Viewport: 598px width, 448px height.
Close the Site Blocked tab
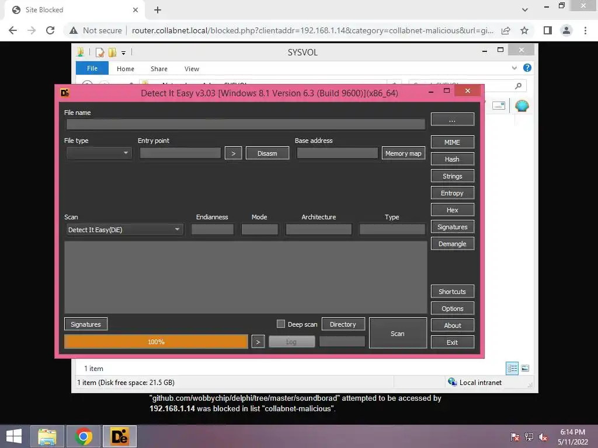coord(135,10)
